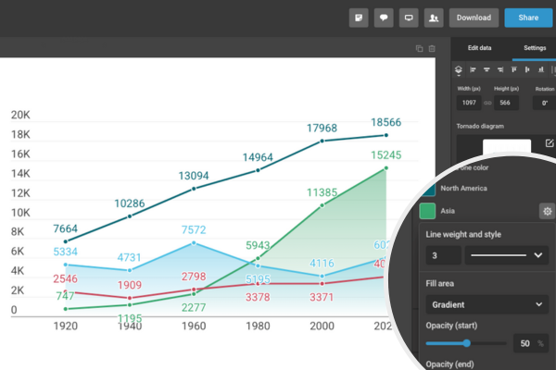Viewport: 556px width, 370px height.
Task: Align object to the left
Action: 473,69
